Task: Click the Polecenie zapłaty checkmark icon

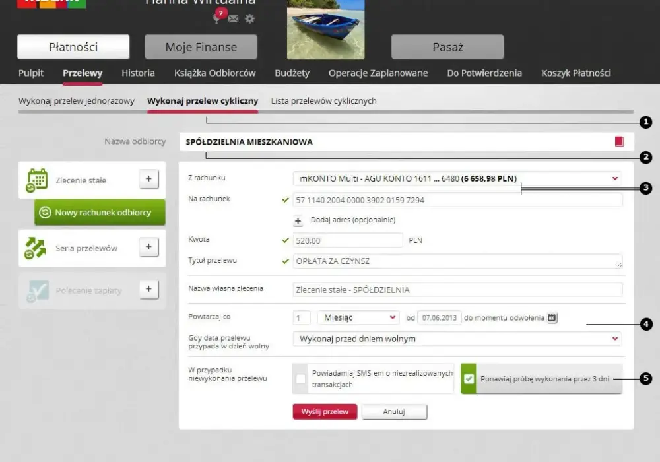Action: [x=38, y=290]
